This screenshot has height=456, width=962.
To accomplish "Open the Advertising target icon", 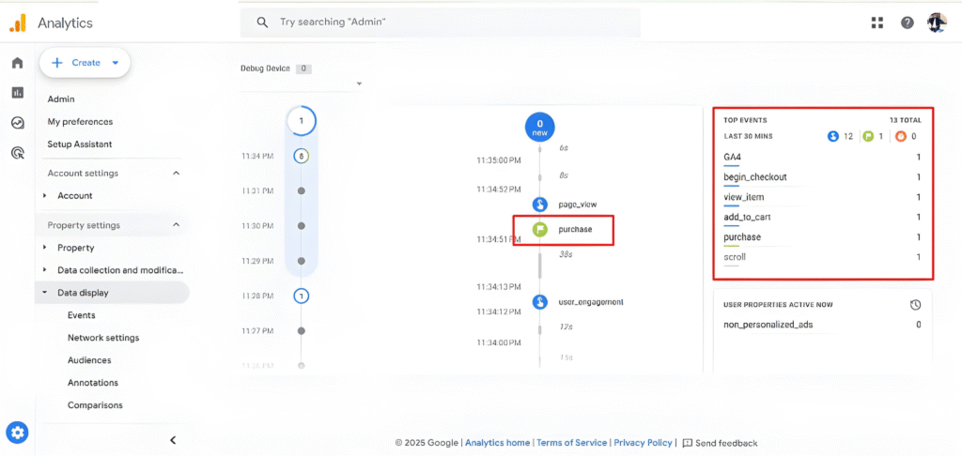I will pyautogui.click(x=17, y=153).
